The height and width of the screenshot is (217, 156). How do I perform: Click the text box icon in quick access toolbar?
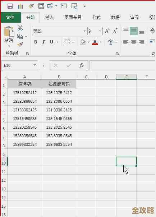coord(64,6)
